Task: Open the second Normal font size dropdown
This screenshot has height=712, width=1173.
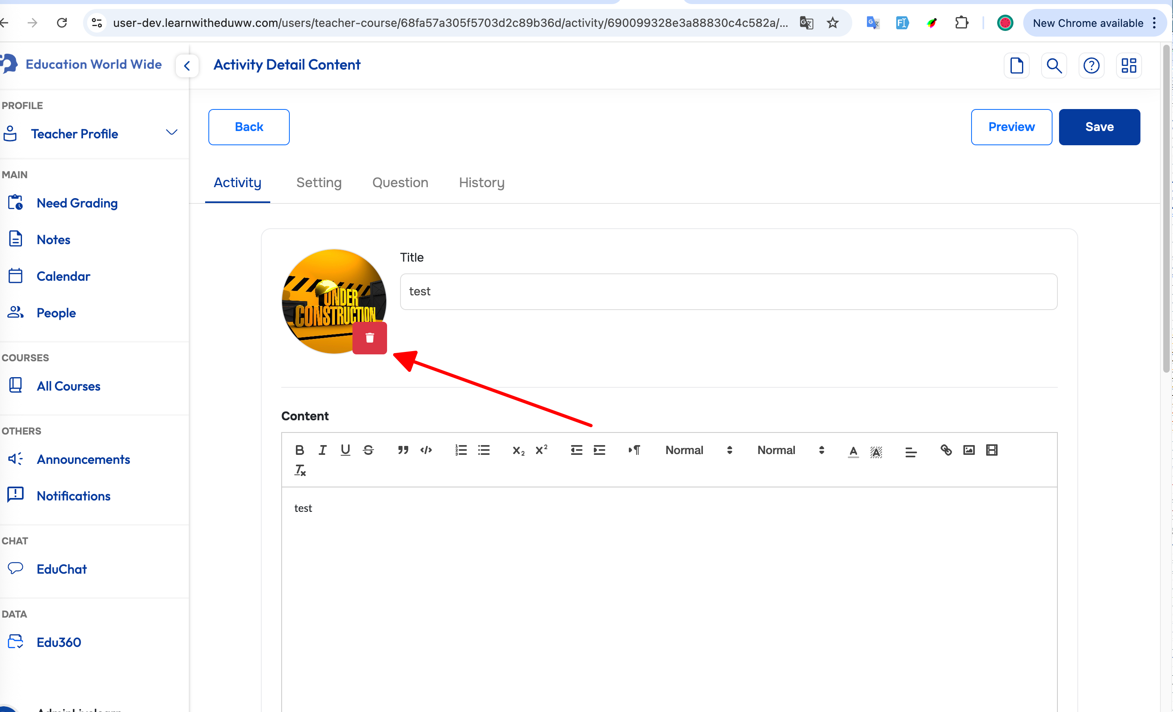Action: coord(790,450)
